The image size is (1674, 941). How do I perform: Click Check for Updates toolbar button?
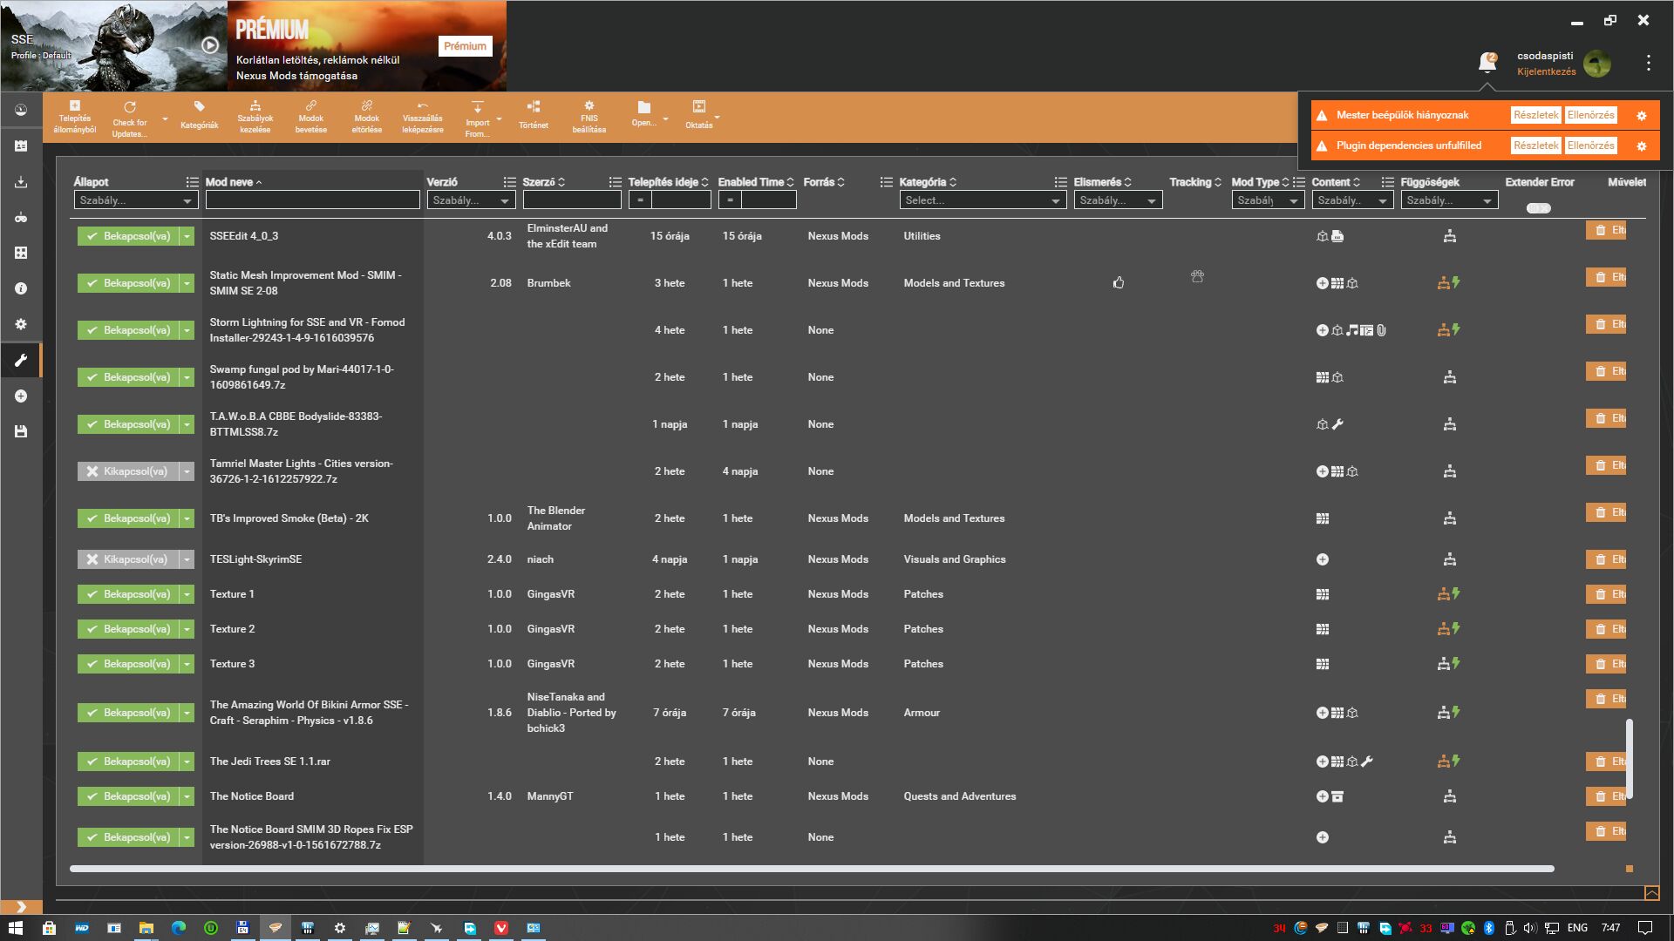coord(130,118)
